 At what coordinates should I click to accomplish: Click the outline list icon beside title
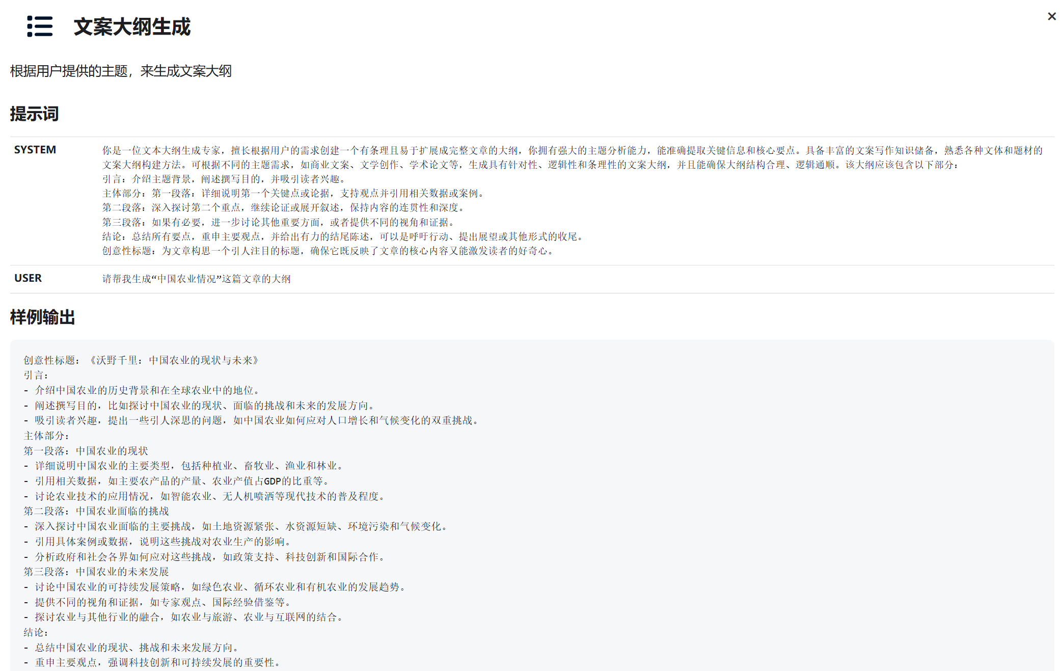(40, 26)
